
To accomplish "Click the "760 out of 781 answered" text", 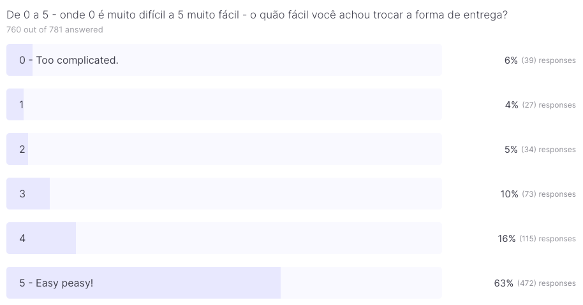I will click(55, 30).
